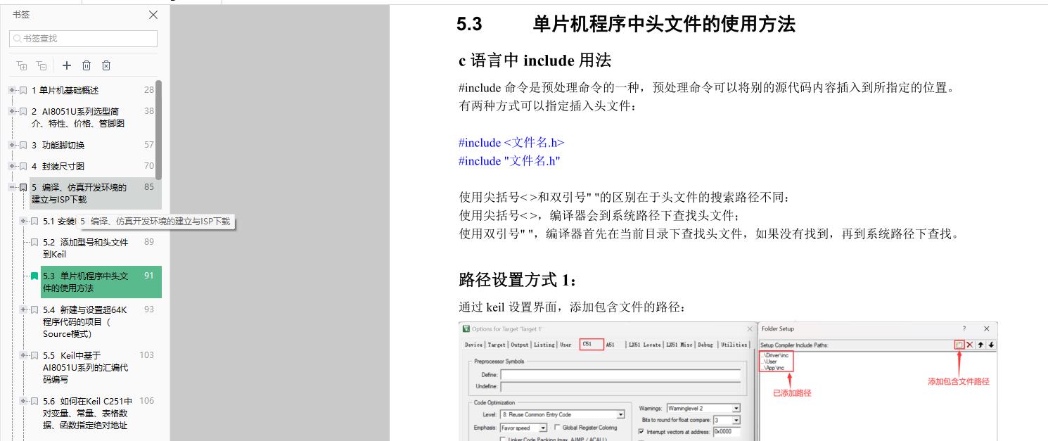This screenshot has width=1048, height=441.
Task: Click the delete-all bookmarks icon with the X
Action: (106, 65)
